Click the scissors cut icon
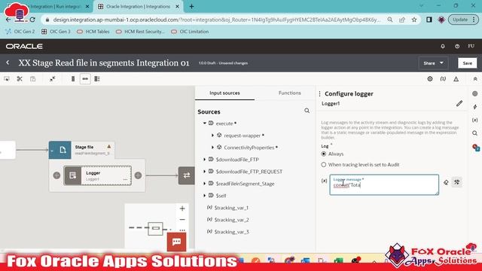 (20, 79)
